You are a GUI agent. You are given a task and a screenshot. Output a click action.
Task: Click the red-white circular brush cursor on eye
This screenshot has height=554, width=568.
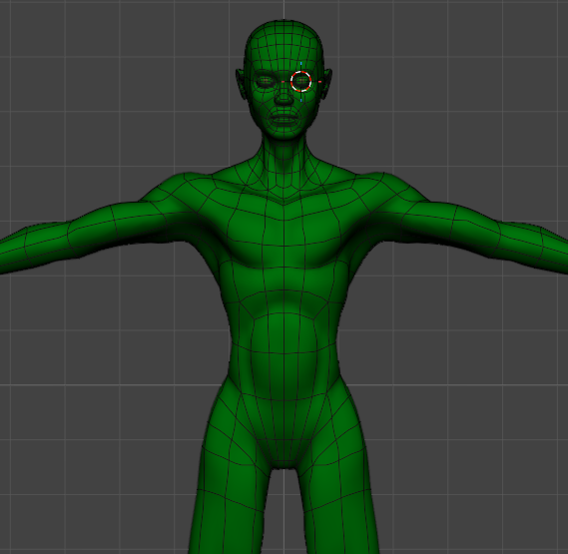coord(300,81)
